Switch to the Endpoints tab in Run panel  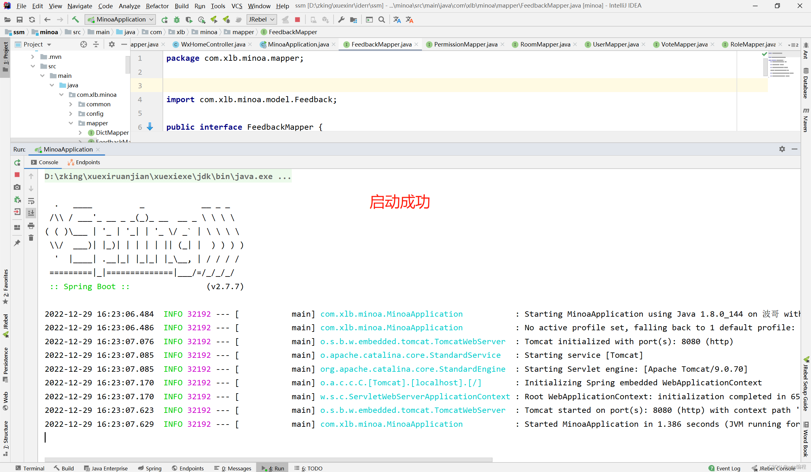coord(84,162)
